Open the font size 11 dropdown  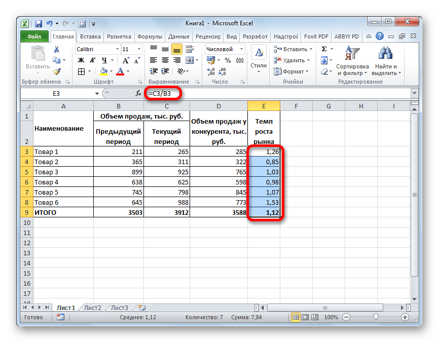[x=139, y=49]
